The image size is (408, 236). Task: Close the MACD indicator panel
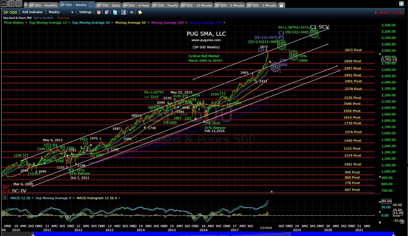click(5, 197)
